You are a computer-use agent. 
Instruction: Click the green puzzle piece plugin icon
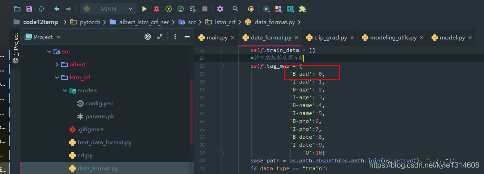pyautogui.click(x=302, y=9)
